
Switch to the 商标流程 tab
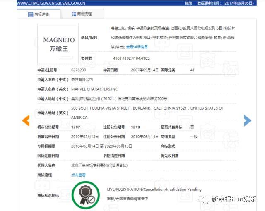[82, 14]
